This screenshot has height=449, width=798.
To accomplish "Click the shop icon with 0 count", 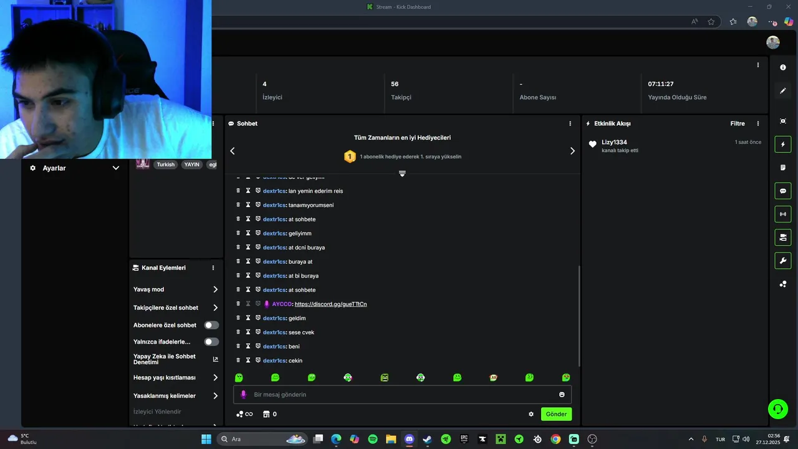I will 269,414.
